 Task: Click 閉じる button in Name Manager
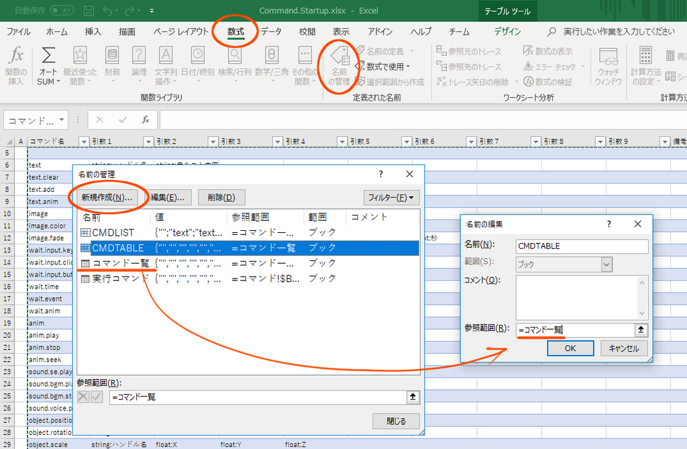396,421
